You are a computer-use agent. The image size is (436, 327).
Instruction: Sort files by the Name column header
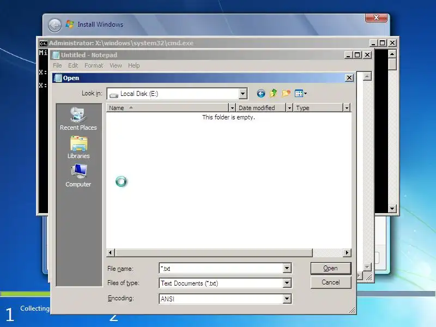click(x=167, y=107)
